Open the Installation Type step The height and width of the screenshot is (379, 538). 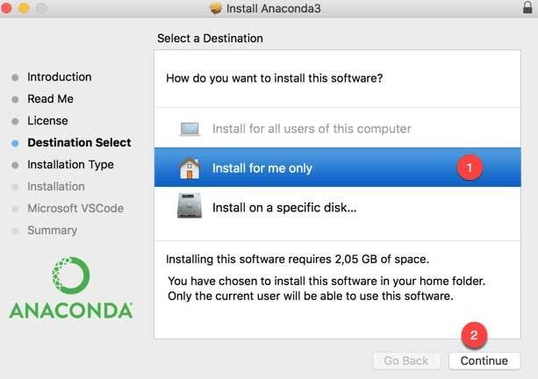70,165
